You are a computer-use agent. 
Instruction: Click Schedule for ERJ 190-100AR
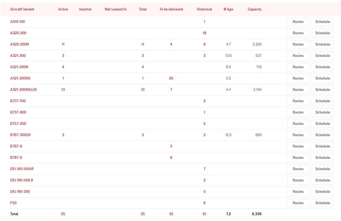[323, 169]
